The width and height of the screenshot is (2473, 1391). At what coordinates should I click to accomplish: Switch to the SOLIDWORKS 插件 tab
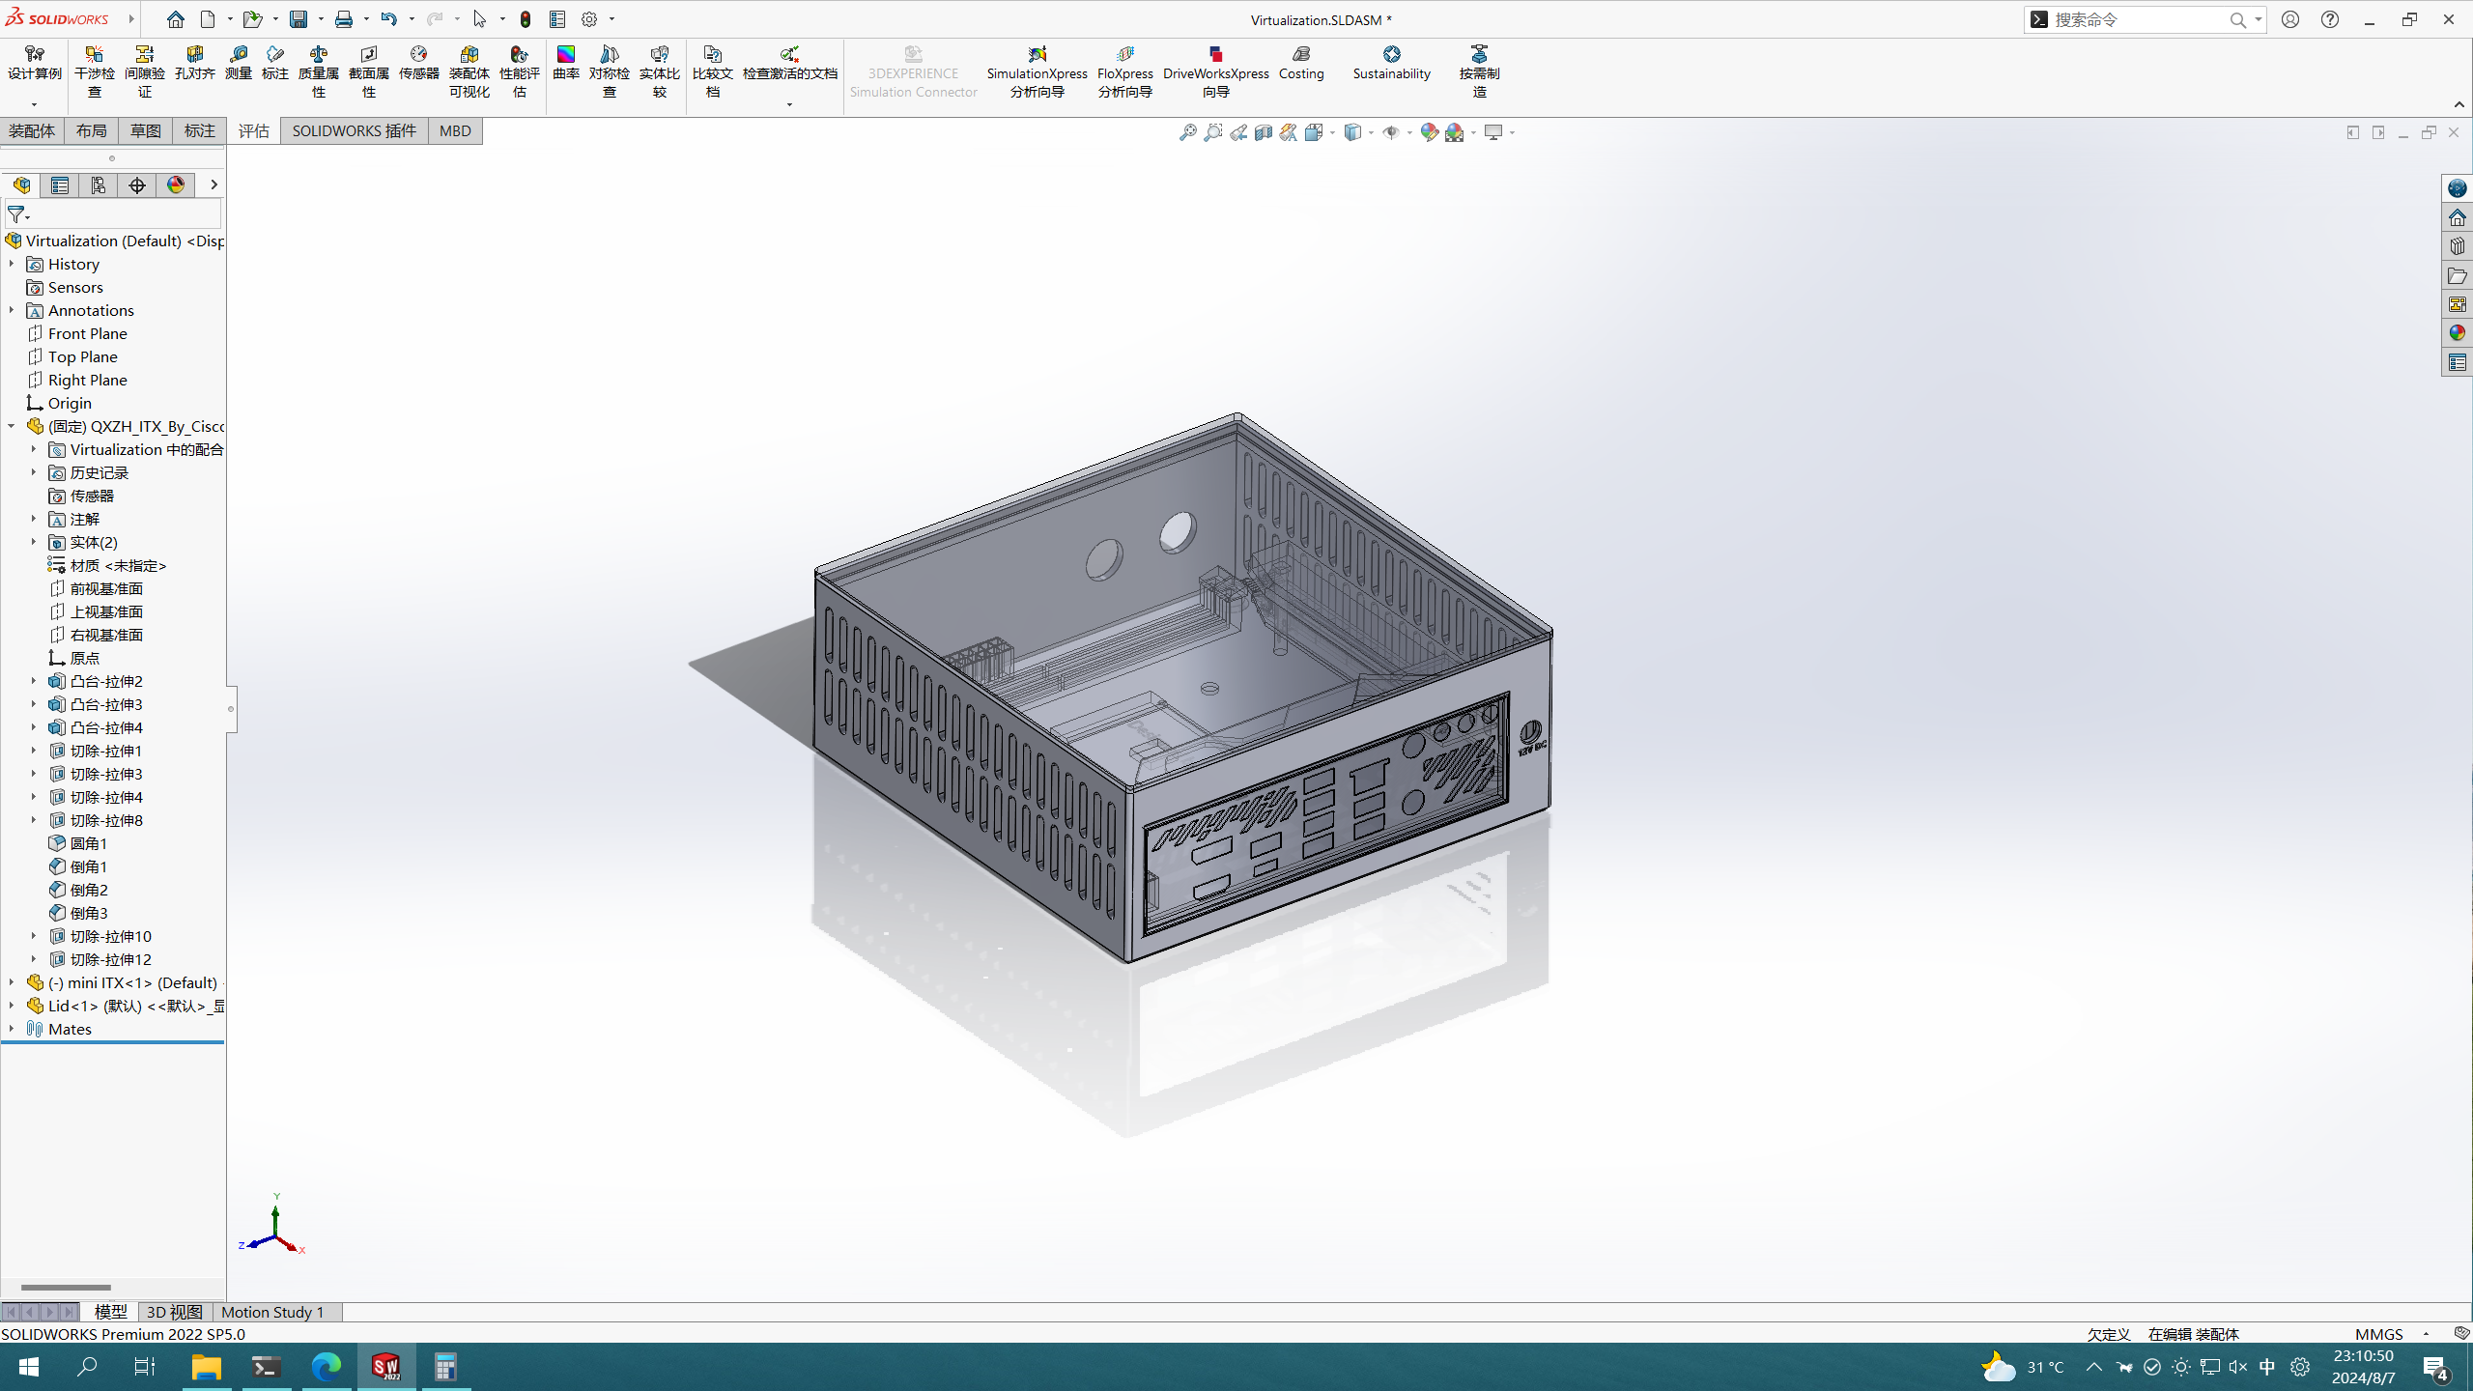[x=354, y=131]
